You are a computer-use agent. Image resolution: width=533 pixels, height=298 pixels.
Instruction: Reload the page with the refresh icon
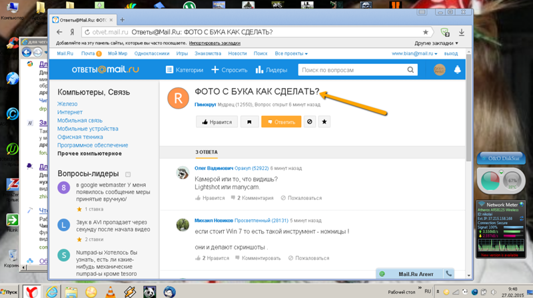click(87, 32)
